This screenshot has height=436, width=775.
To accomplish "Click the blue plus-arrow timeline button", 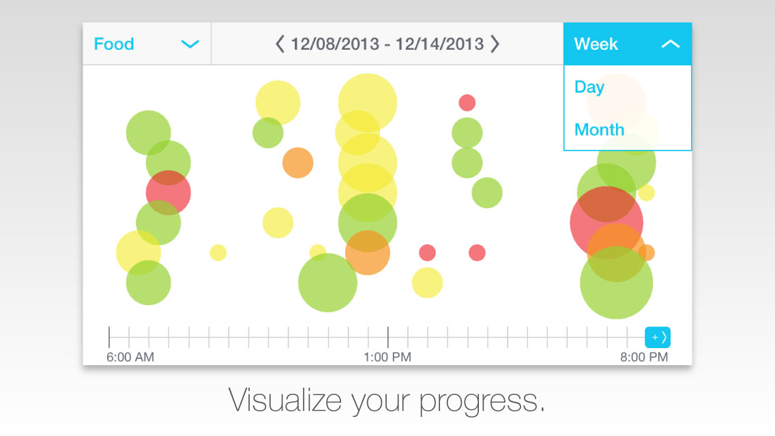I will [658, 338].
